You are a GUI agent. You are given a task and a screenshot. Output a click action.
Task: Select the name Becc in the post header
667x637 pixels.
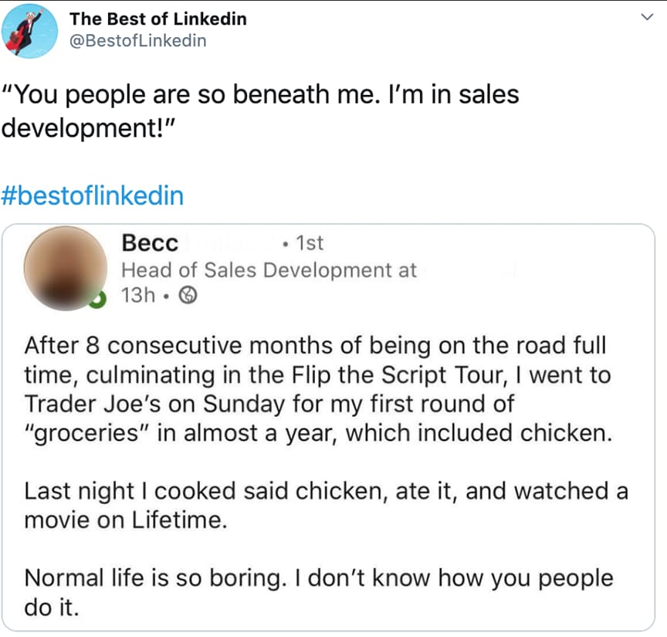(150, 242)
